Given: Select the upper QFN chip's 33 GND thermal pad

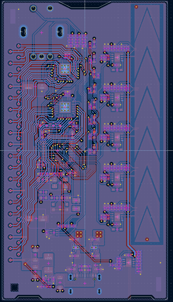Looking at the screenshot, I should tap(65, 69).
